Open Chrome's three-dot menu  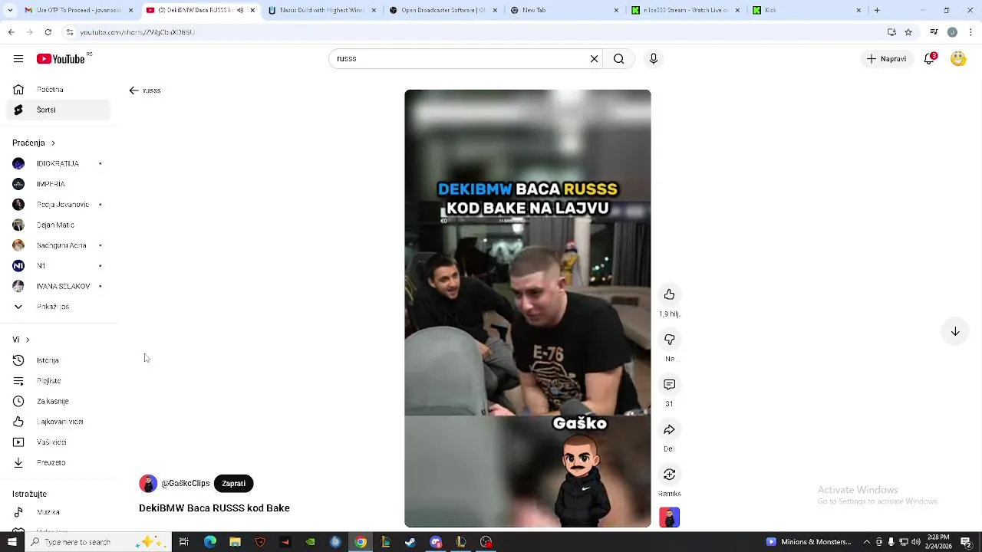(971, 32)
